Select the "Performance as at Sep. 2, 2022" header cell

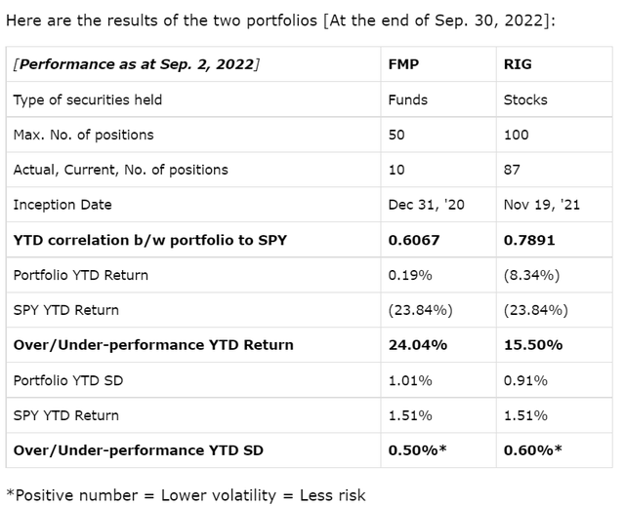pos(137,64)
